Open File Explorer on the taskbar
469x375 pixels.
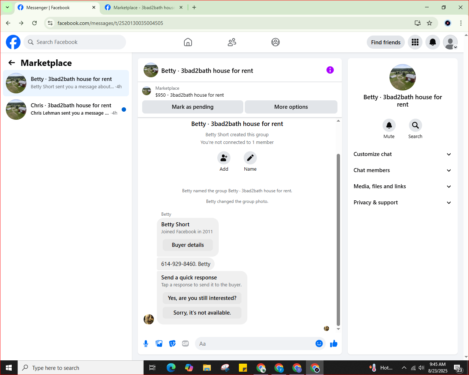coord(207,368)
